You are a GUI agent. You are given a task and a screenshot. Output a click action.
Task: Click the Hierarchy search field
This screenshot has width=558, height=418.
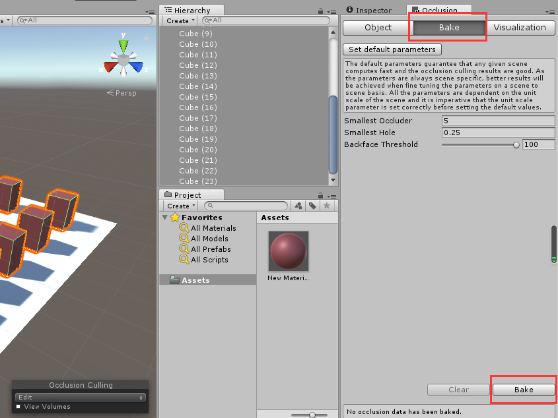point(266,20)
